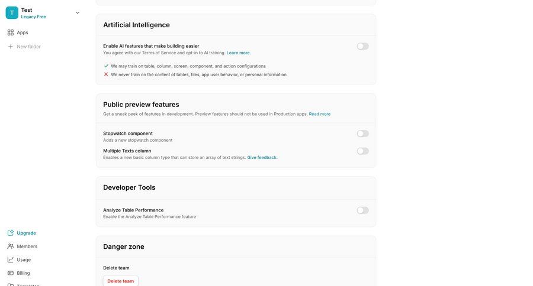This screenshot has width=533, height=286.
Task: Click the teal Test team avatar icon
Action: pos(12,12)
